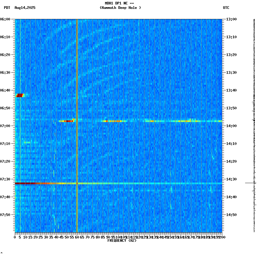This screenshot has height=256, width=267.
Task: Click the small red burst near 06:43
Action: pyautogui.click(x=20, y=95)
